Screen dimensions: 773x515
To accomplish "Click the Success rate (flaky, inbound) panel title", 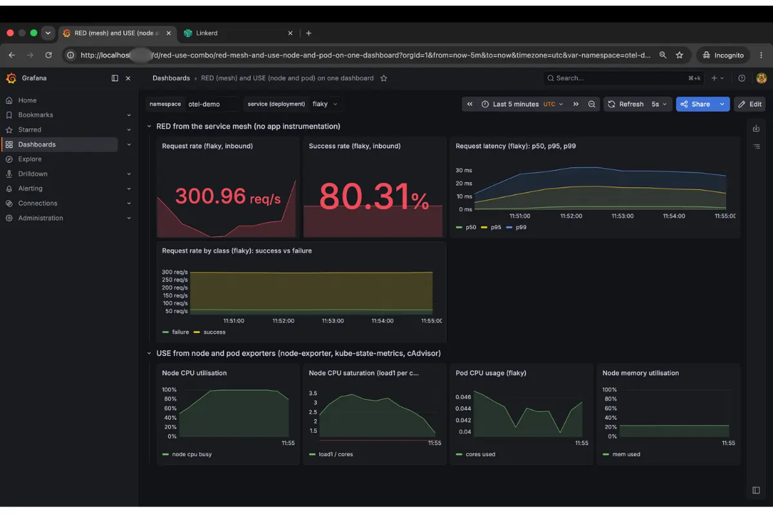I will tap(355, 146).
